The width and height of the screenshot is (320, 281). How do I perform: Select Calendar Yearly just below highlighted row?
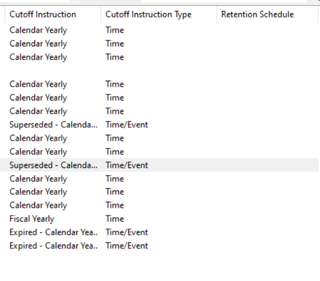click(38, 178)
